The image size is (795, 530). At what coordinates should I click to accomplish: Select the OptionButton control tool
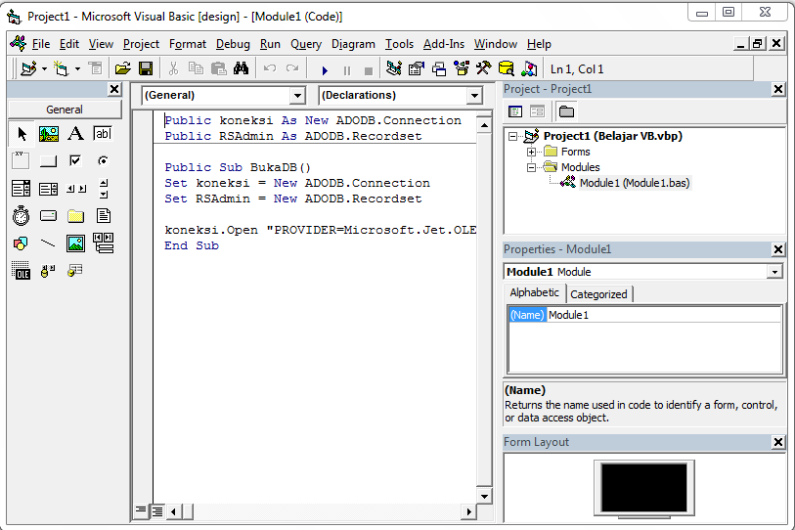pyautogui.click(x=103, y=161)
